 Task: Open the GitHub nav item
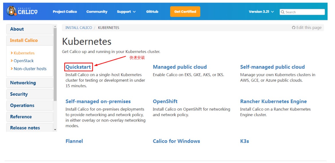[x=152, y=12]
